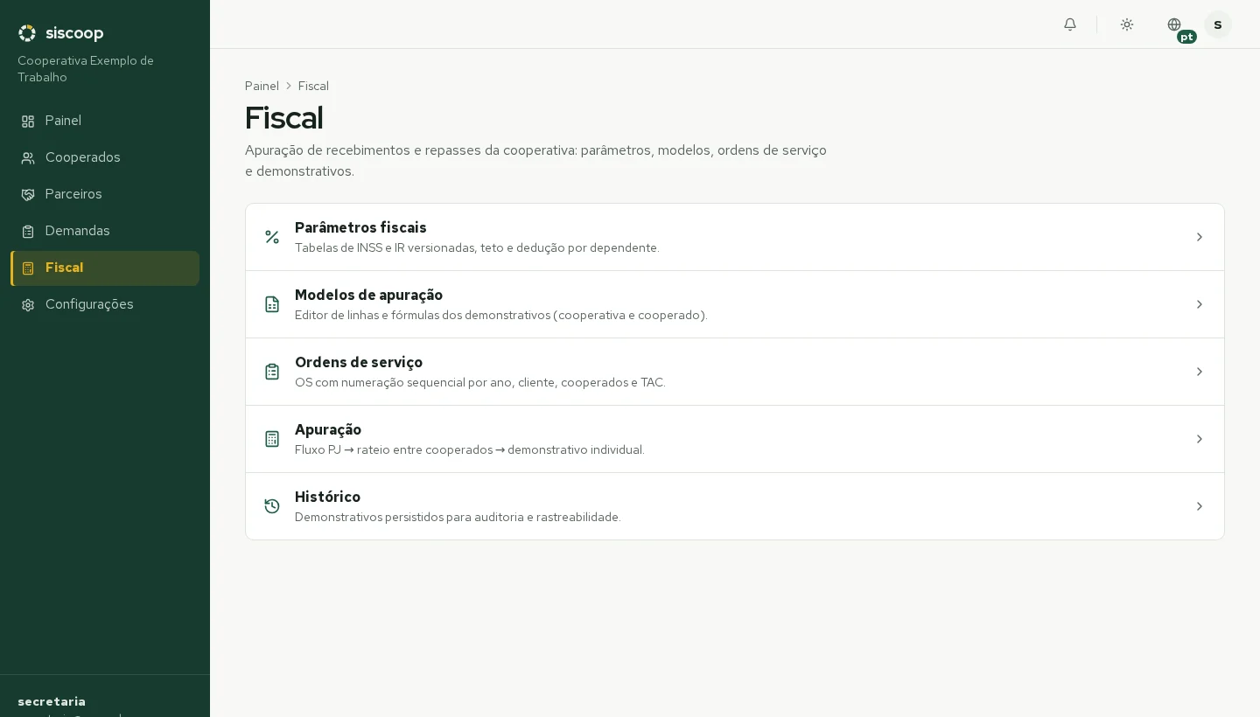Screen dimensions: 1260x717
Task: Click the siscoop logo icon
Action: (x=27, y=33)
